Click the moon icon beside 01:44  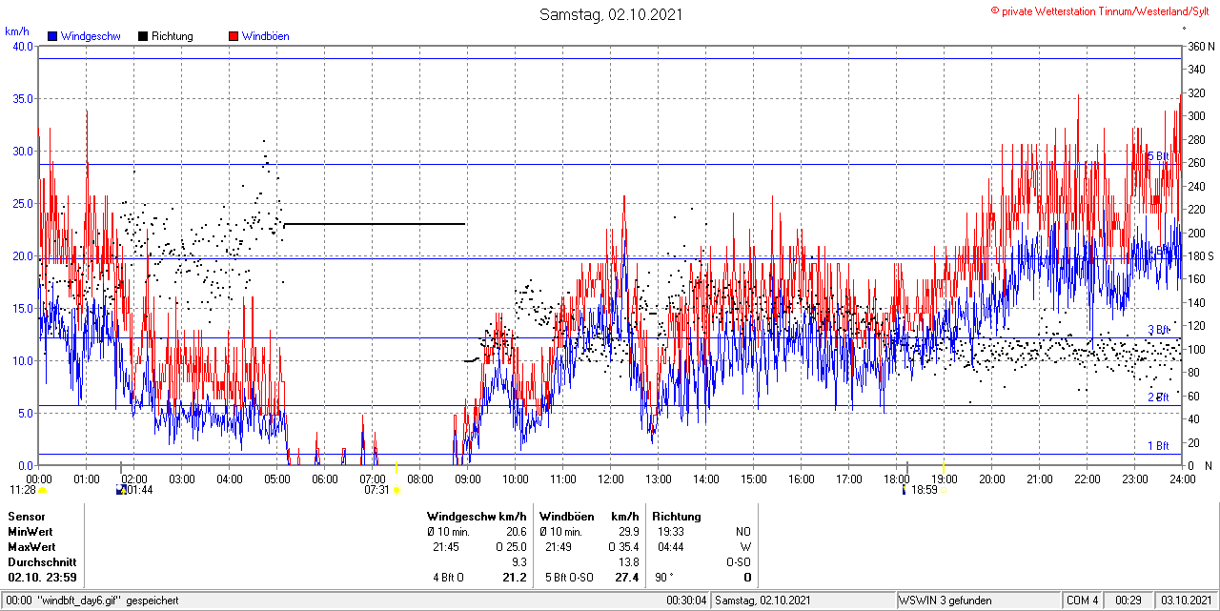click(120, 490)
